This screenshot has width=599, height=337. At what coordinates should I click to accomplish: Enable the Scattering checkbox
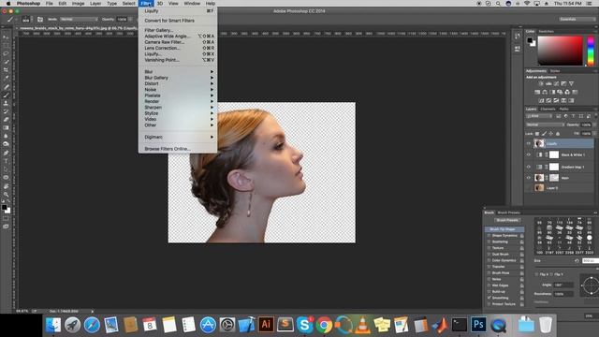(x=489, y=242)
